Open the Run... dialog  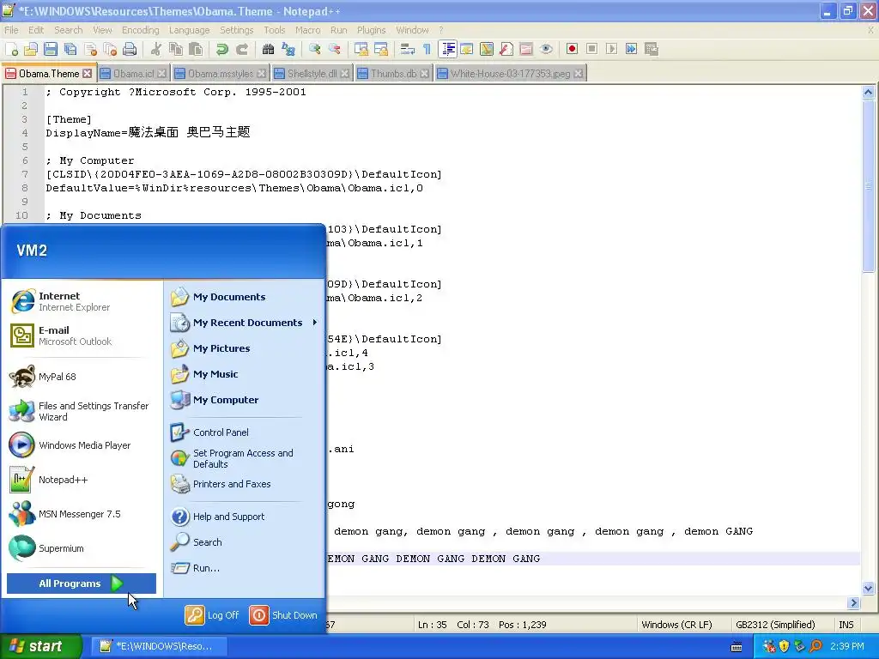pyautogui.click(x=245, y=568)
